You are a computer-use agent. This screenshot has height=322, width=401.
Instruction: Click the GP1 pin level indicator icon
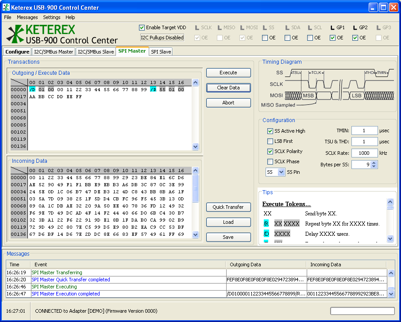(x=332, y=28)
